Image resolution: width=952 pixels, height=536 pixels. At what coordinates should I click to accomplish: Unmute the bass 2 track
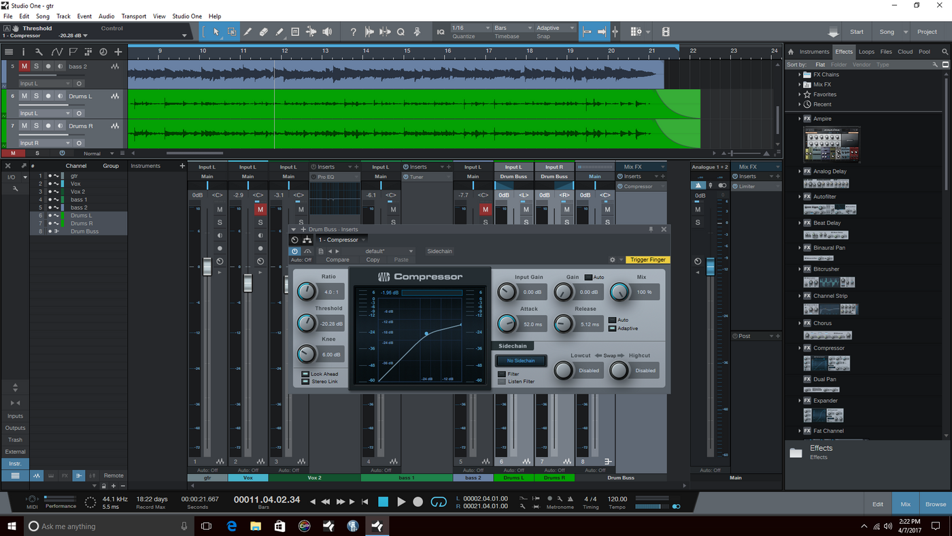click(24, 67)
